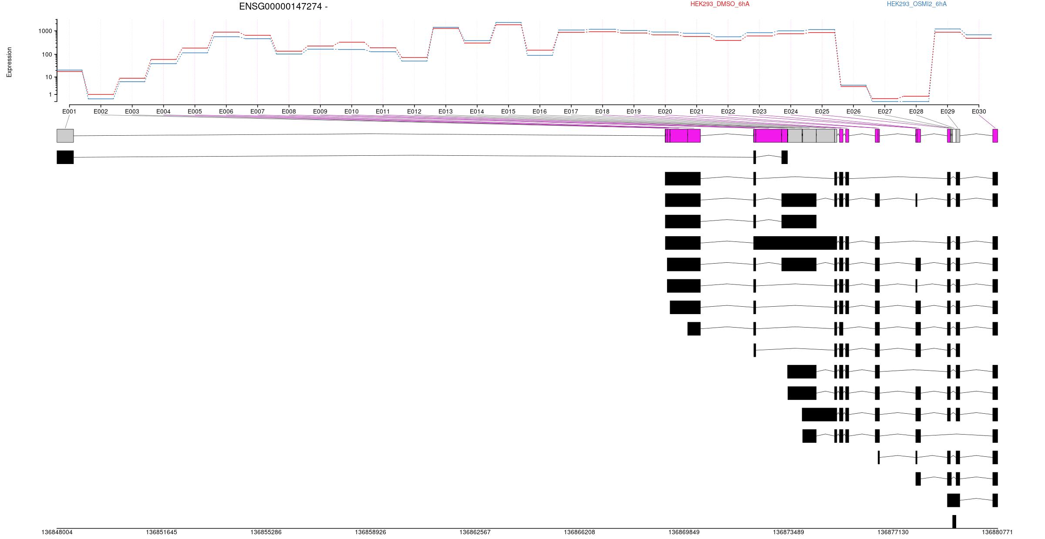Screen dimensions: 1045x539
Task: Click genomic coordinate 136880771
Action: (x=998, y=532)
